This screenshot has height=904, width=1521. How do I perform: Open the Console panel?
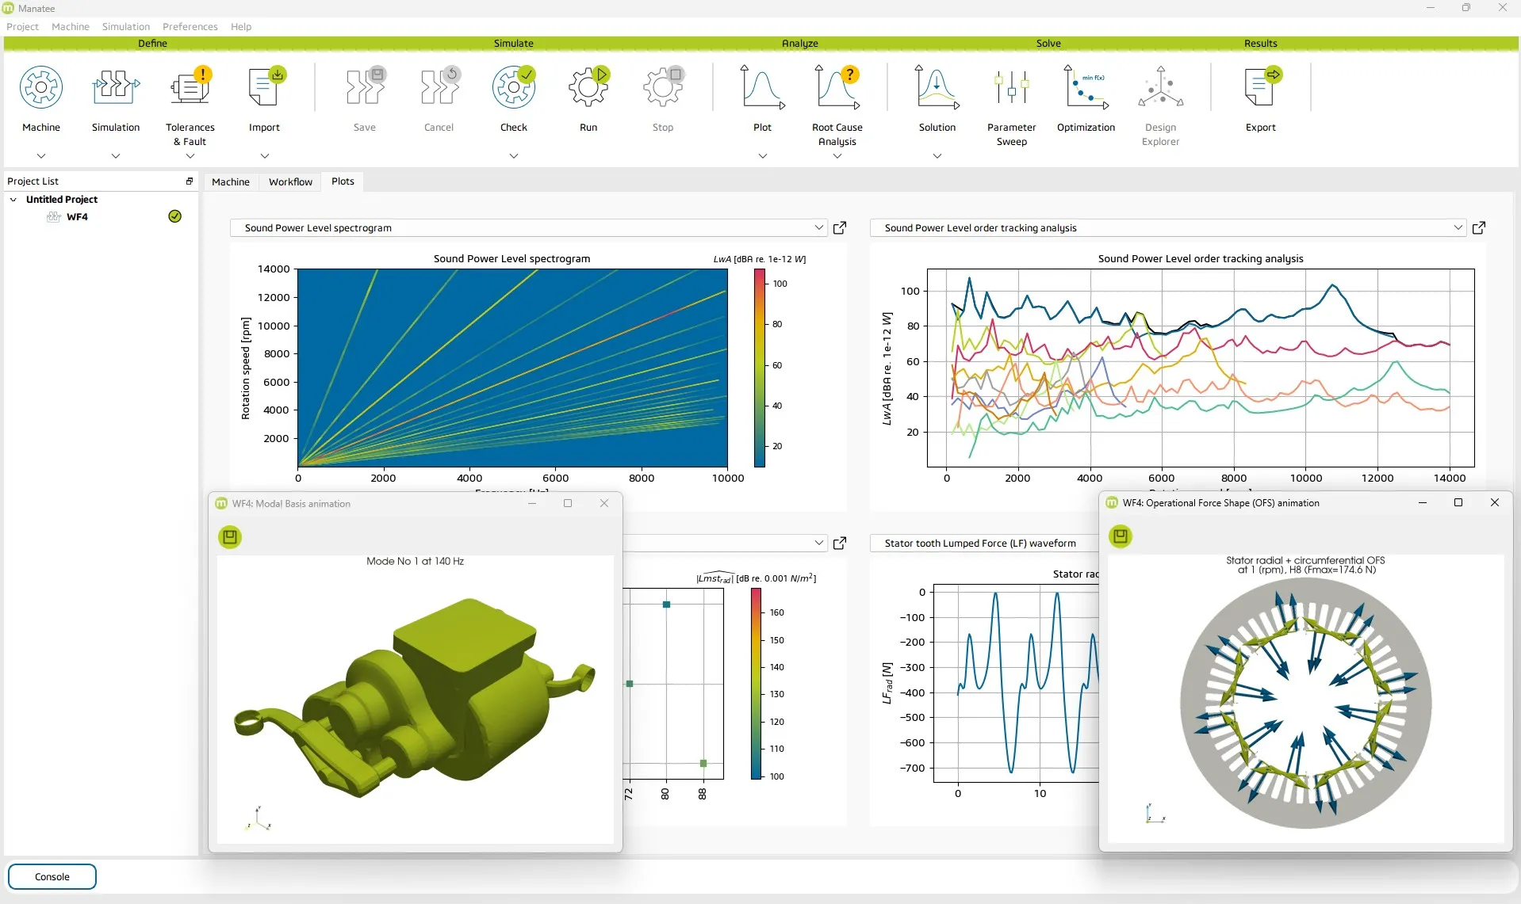(x=51, y=876)
